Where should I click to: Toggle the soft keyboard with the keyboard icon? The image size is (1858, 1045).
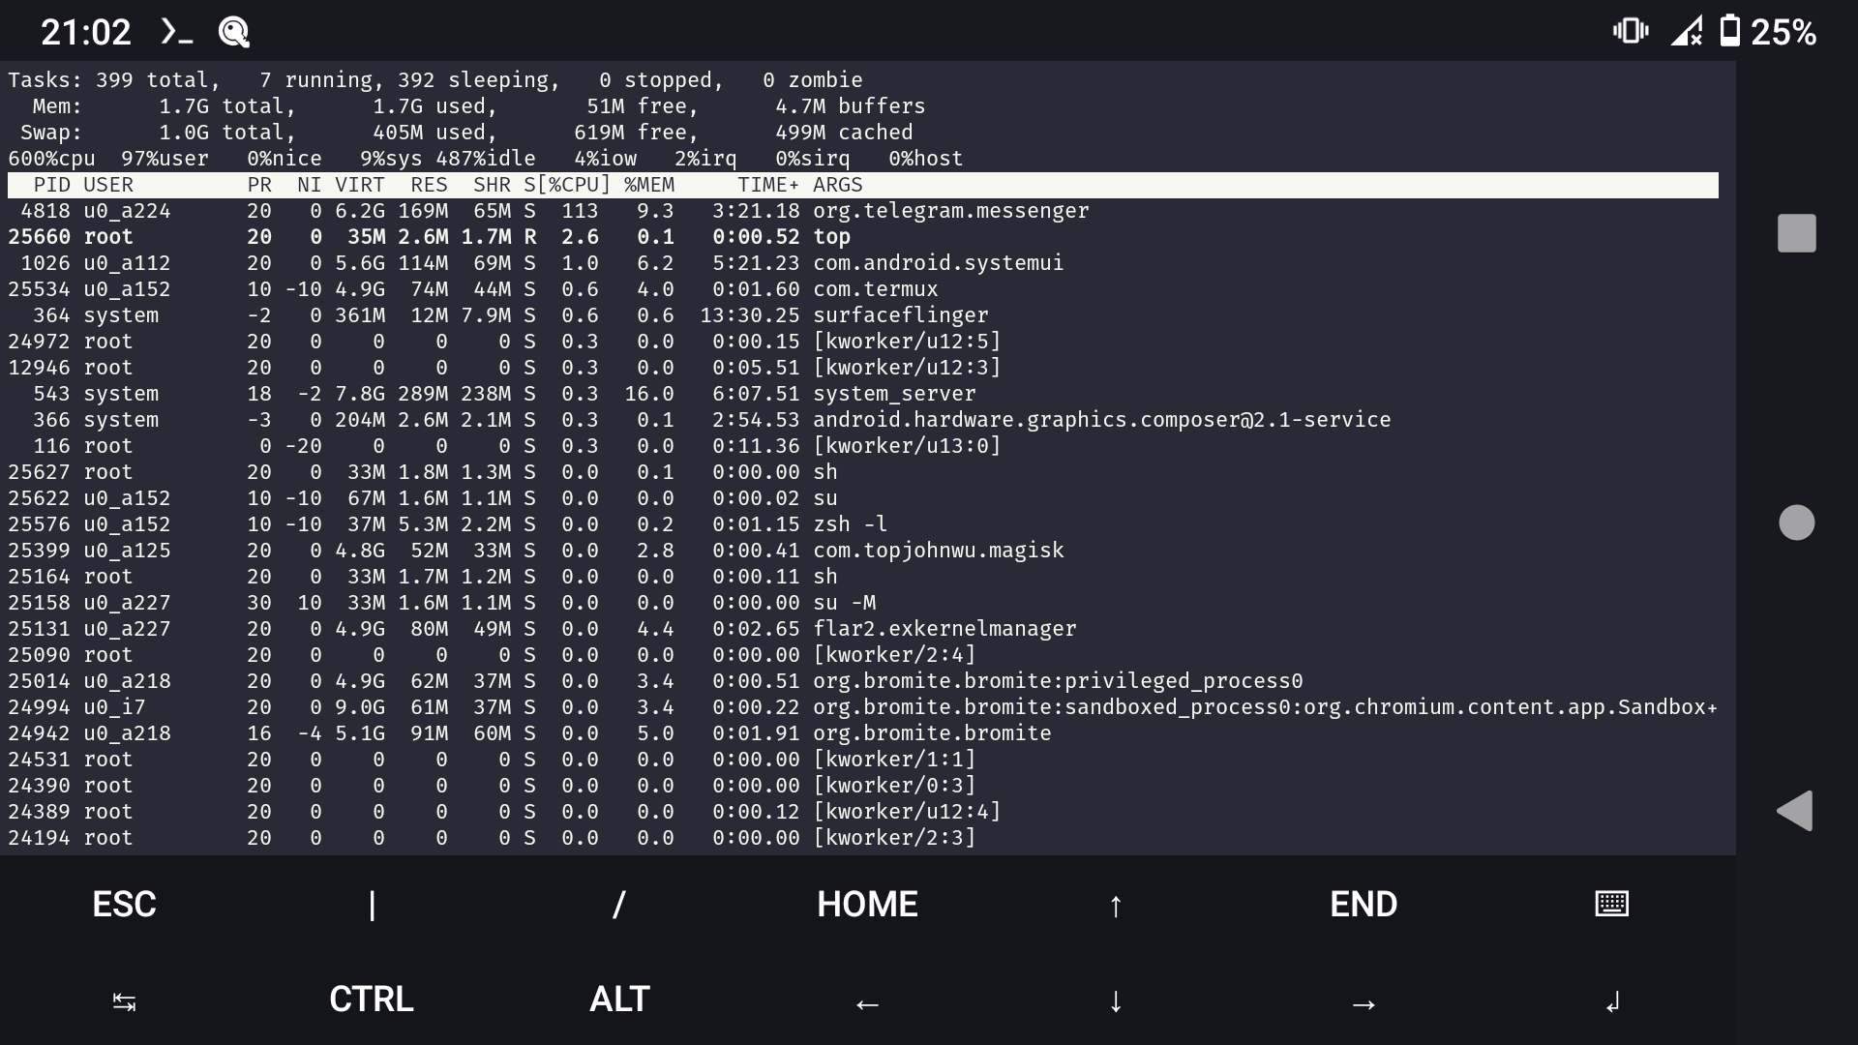tap(1611, 904)
